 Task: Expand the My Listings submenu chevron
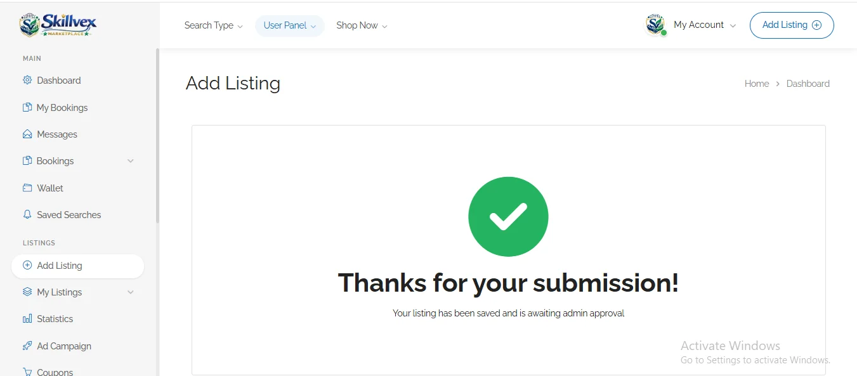click(x=131, y=292)
